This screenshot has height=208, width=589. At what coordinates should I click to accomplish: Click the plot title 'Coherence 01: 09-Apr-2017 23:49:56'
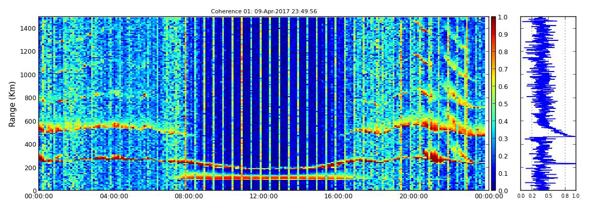[264, 11]
